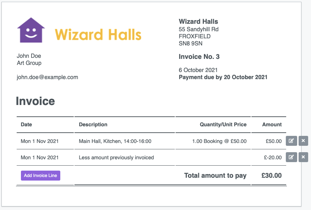Click the £-20.00 amount cell

coord(273,157)
